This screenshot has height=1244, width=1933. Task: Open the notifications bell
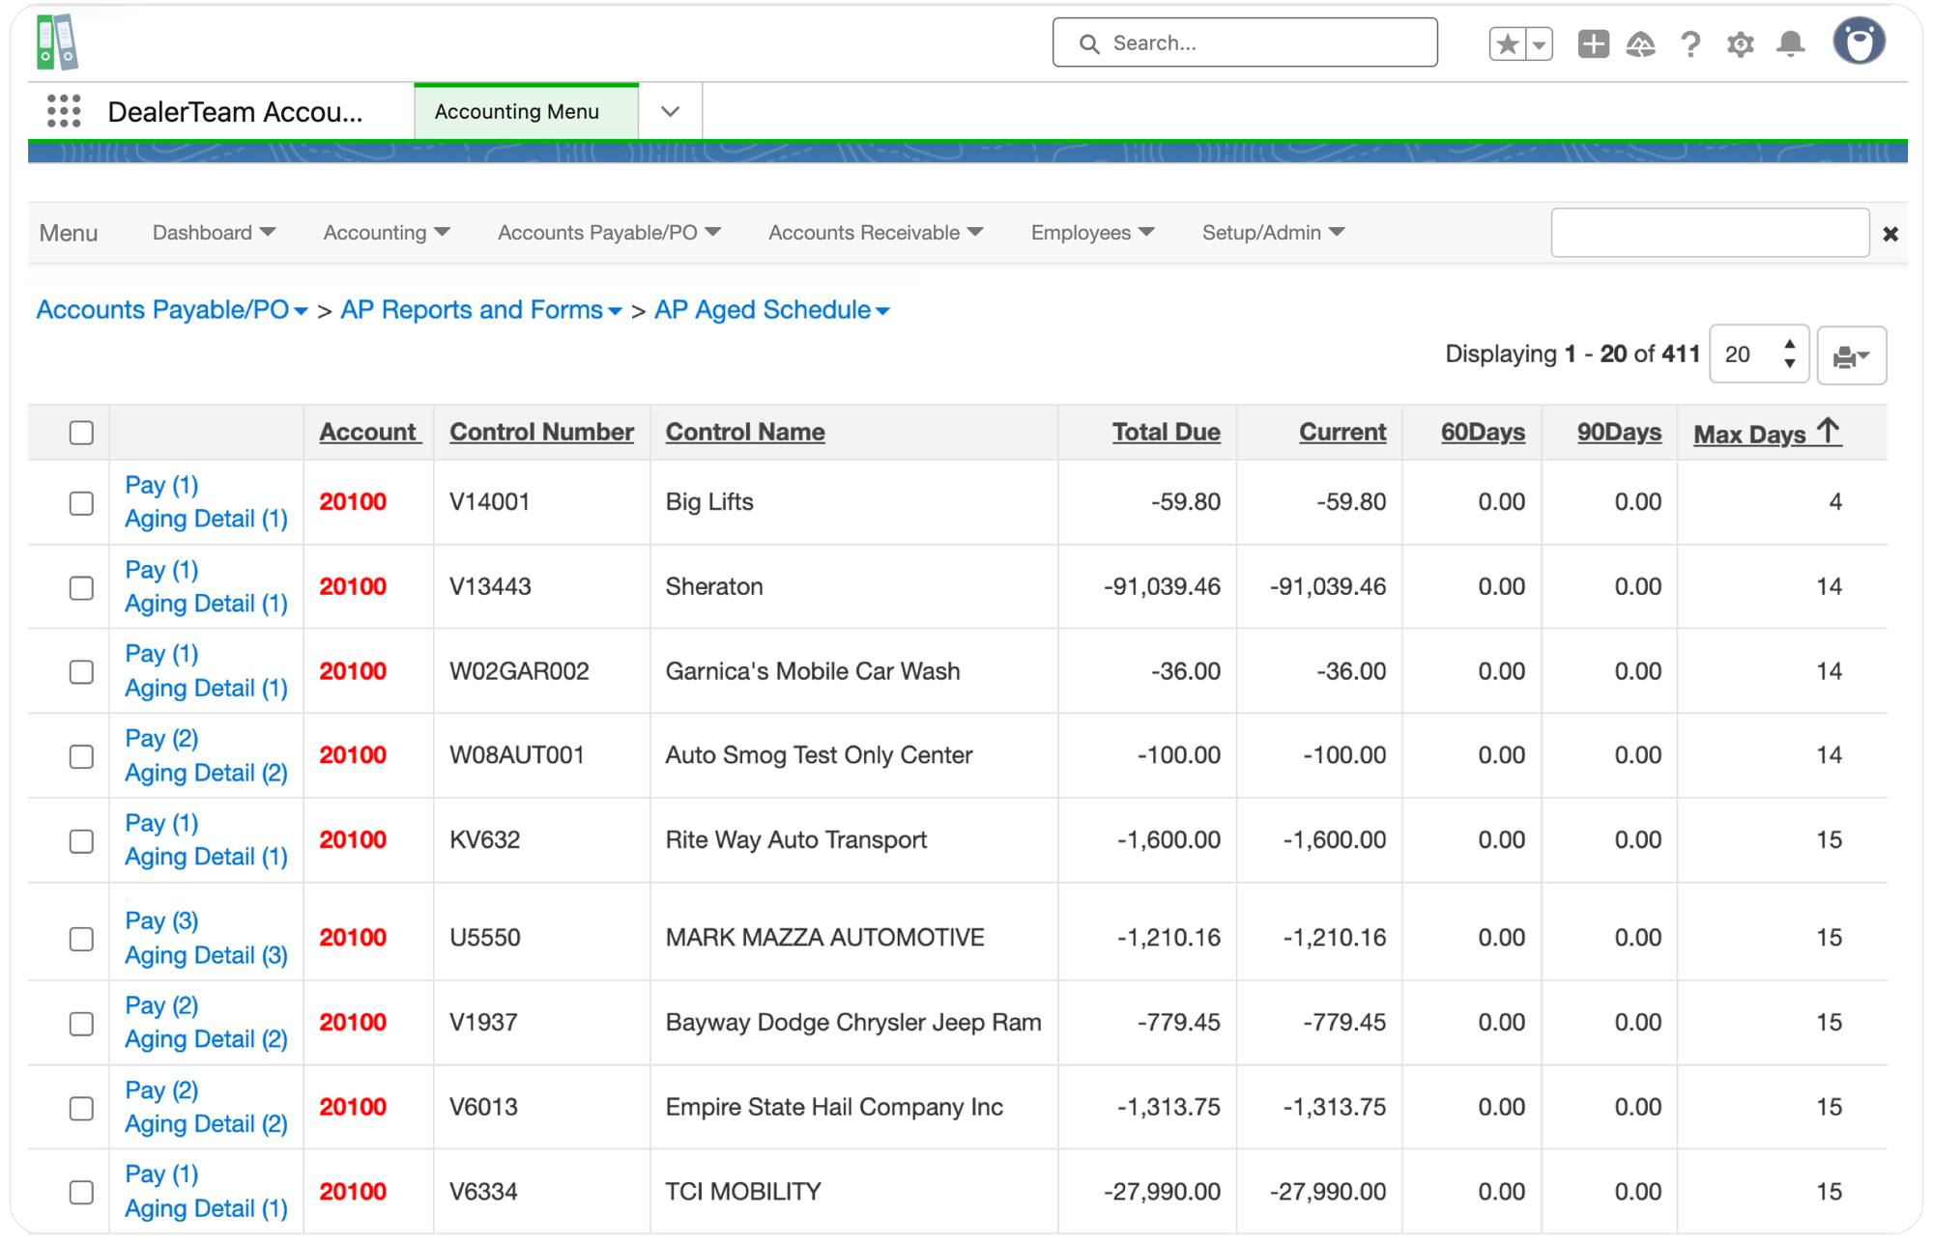(x=1791, y=43)
